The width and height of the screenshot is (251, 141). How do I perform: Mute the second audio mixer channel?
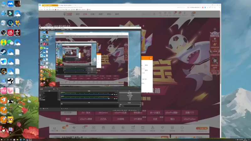(x=115, y=99)
